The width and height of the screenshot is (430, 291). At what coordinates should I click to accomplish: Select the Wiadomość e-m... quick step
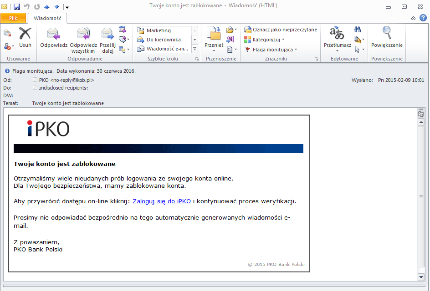click(x=164, y=49)
